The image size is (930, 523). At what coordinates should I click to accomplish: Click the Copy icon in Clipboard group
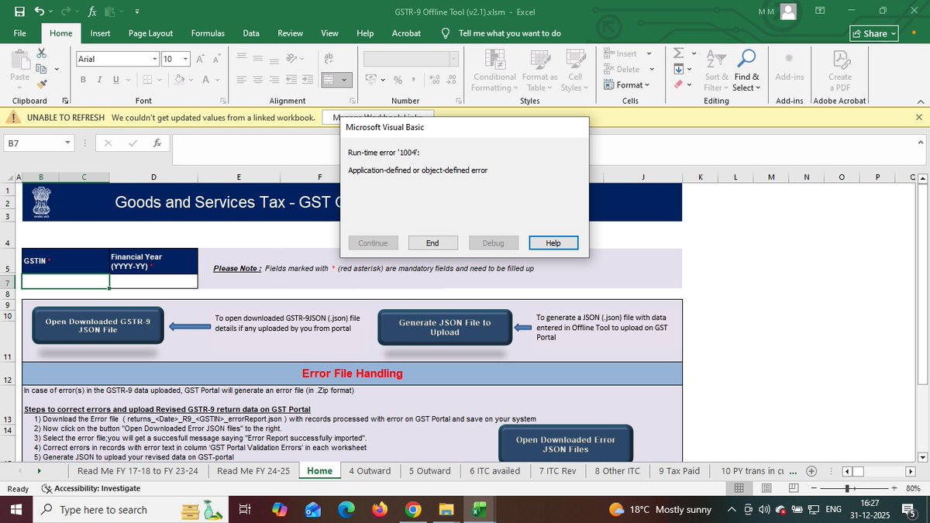coord(42,68)
